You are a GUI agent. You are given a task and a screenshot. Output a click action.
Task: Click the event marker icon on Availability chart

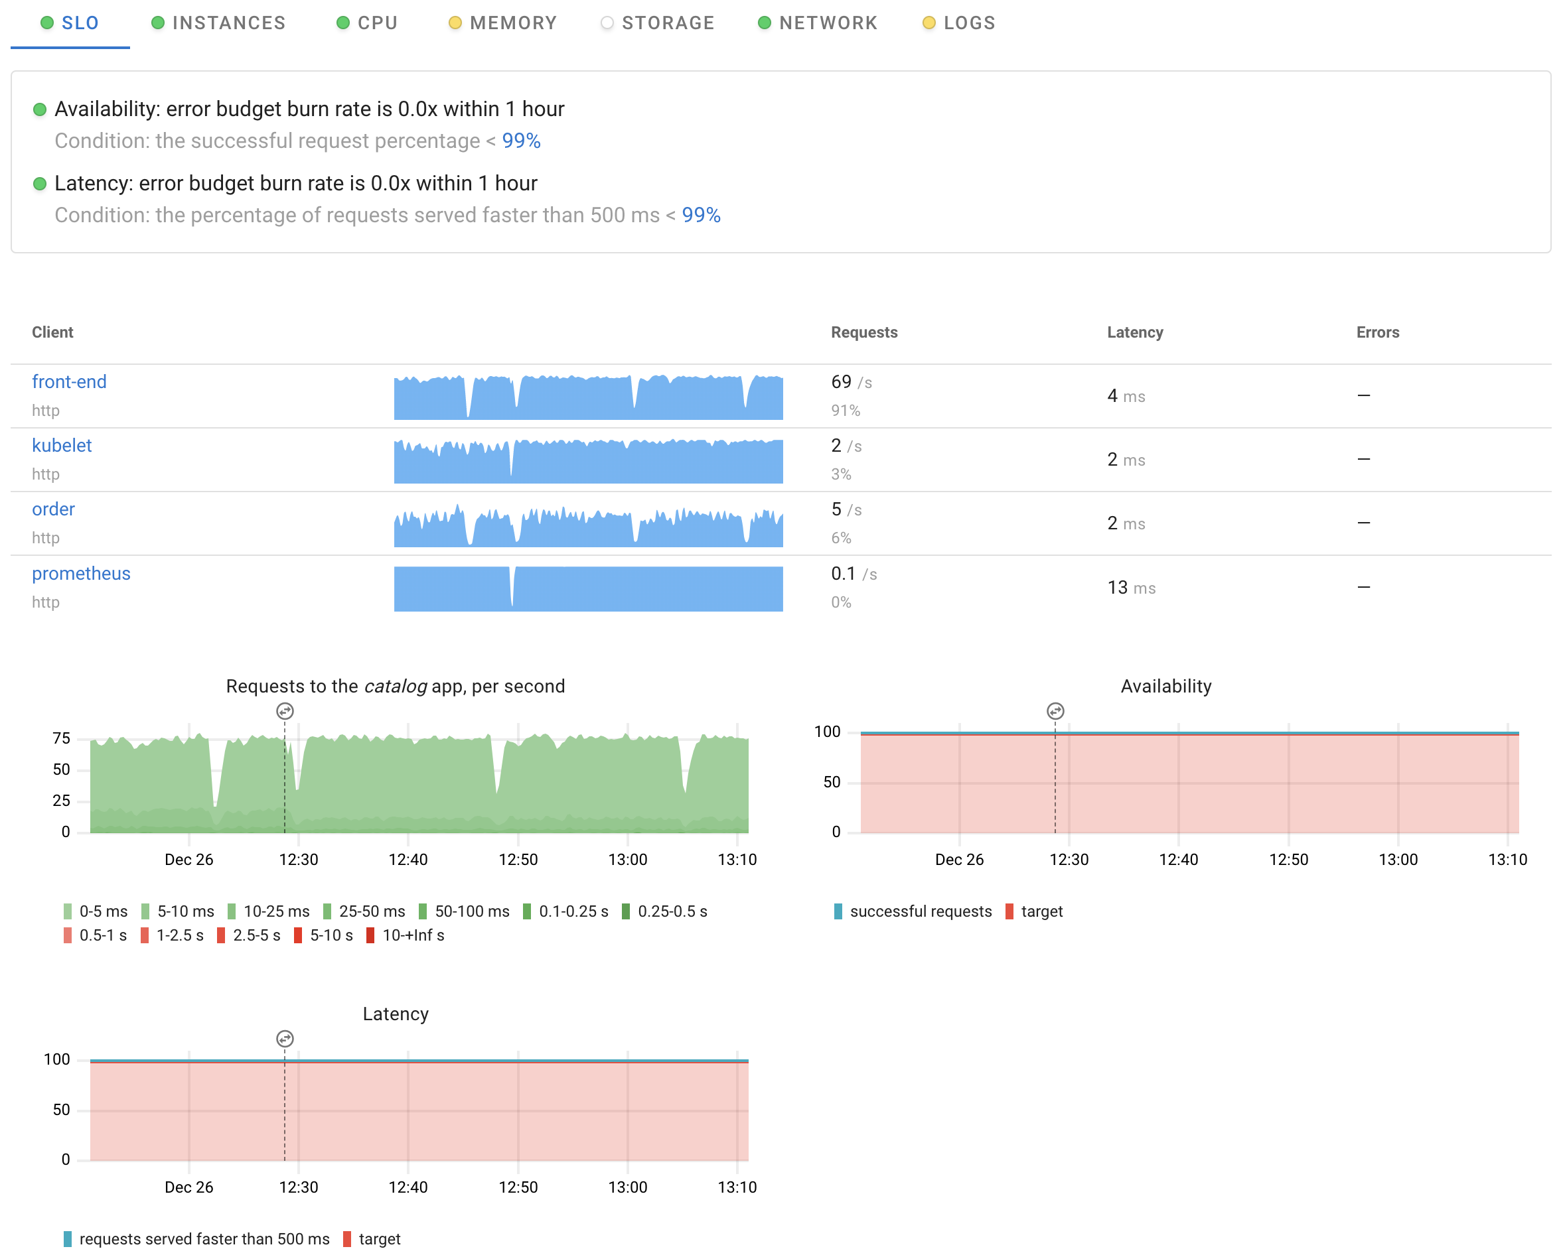click(1055, 711)
